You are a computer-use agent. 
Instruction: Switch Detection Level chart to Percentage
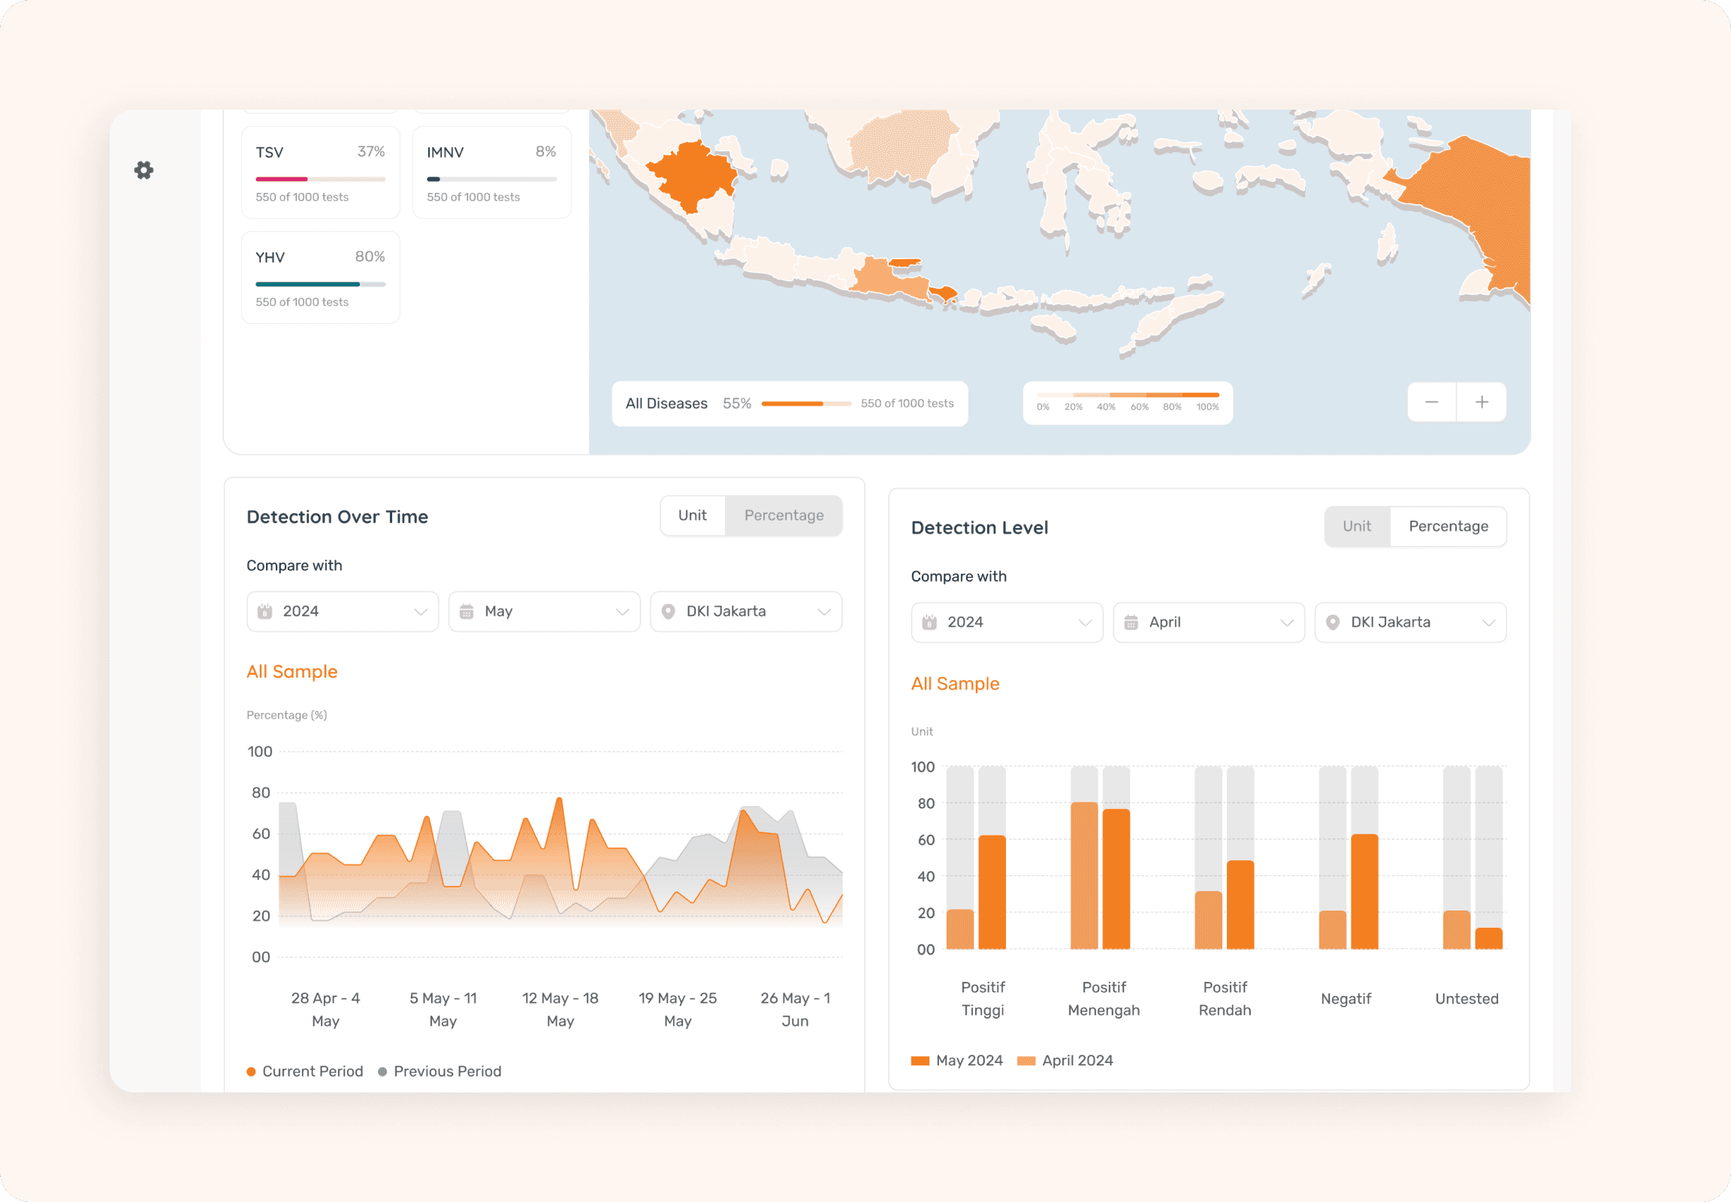pos(1448,526)
